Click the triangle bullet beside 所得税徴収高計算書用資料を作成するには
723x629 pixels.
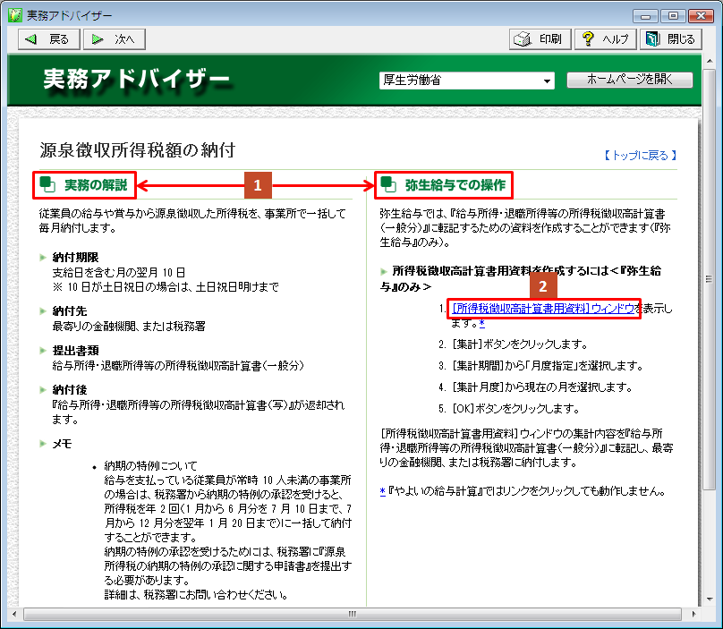[x=383, y=271]
